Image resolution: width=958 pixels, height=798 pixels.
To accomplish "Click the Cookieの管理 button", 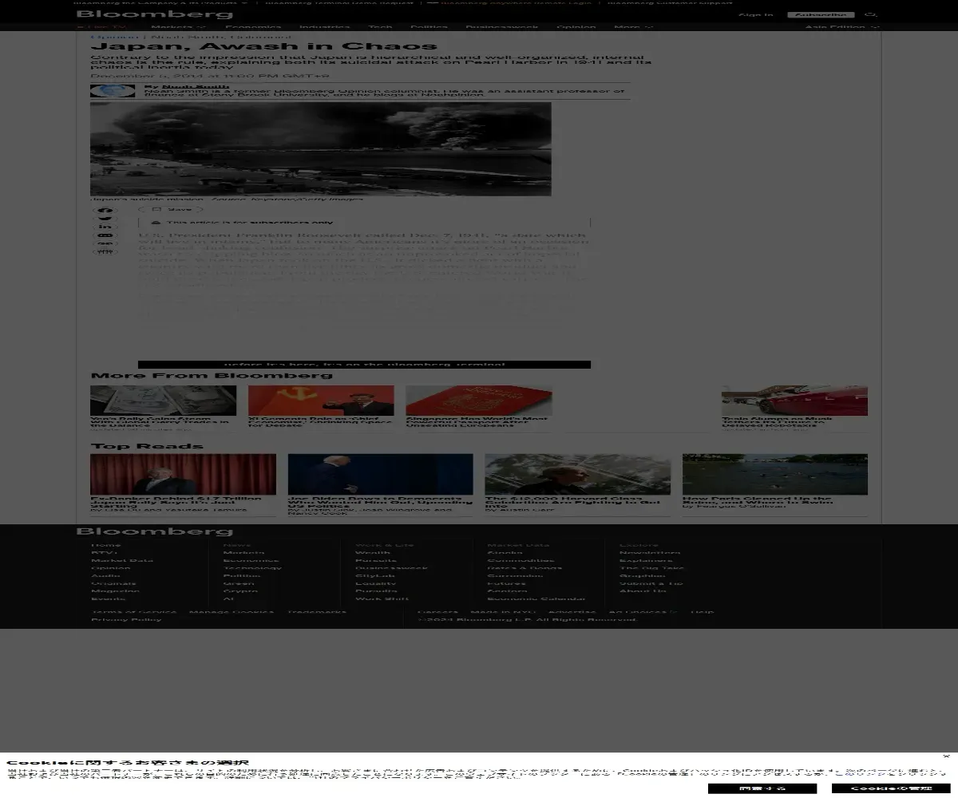I will (891, 788).
